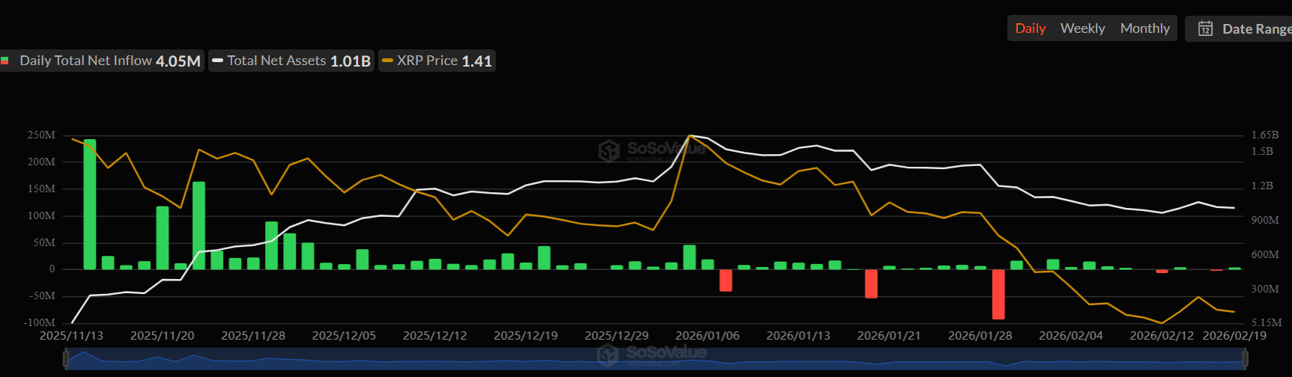Switch to the Monthly view
The height and width of the screenshot is (377, 1292).
coord(1144,28)
